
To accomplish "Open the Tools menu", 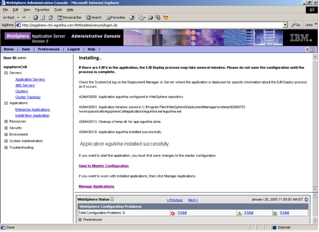I will click(58, 10).
